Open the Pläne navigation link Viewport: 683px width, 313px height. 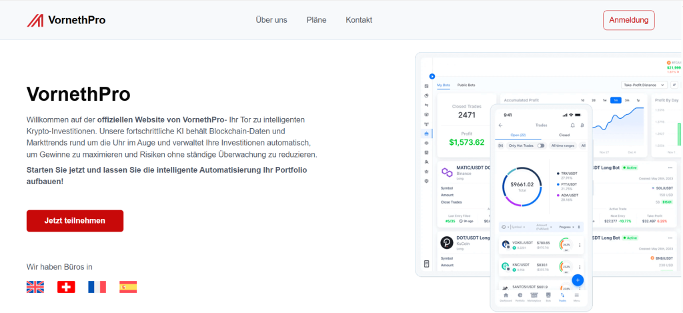coord(316,20)
